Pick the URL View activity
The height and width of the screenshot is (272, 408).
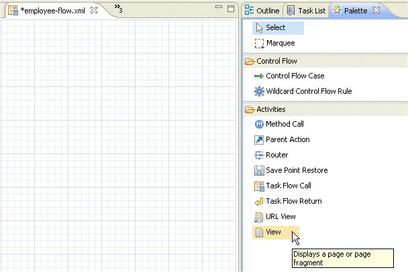click(274, 216)
